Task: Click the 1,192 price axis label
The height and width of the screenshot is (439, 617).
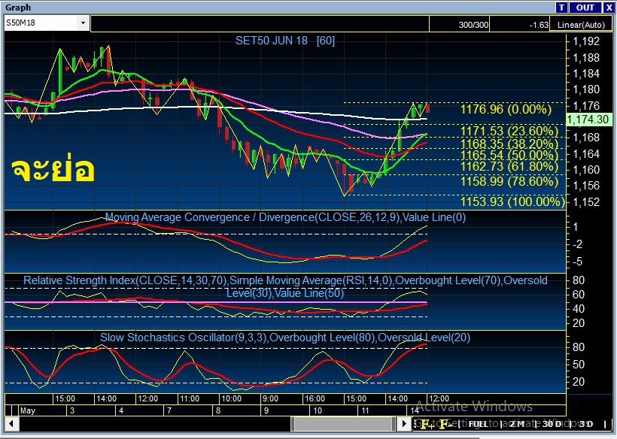Action: (x=586, y=41)
